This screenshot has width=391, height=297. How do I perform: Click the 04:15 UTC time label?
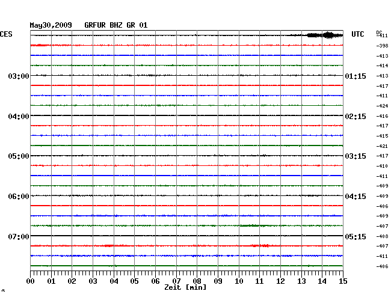[356, 197]
